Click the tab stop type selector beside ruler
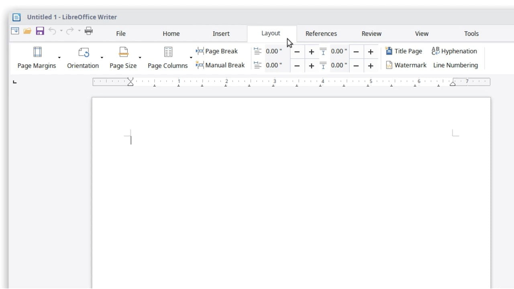Image resolution: width=514 pixels, height=289 pixels. pyautogui.click(x=15, y=82)
